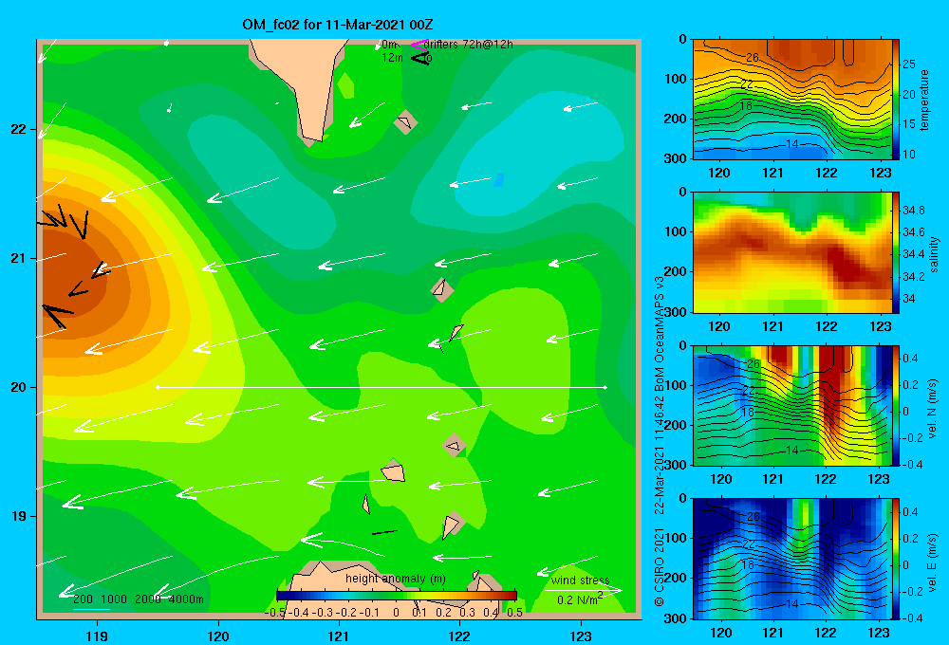
Task: Click the '26' isotherm label in temperature panel
Action: [x=752, y=58]
